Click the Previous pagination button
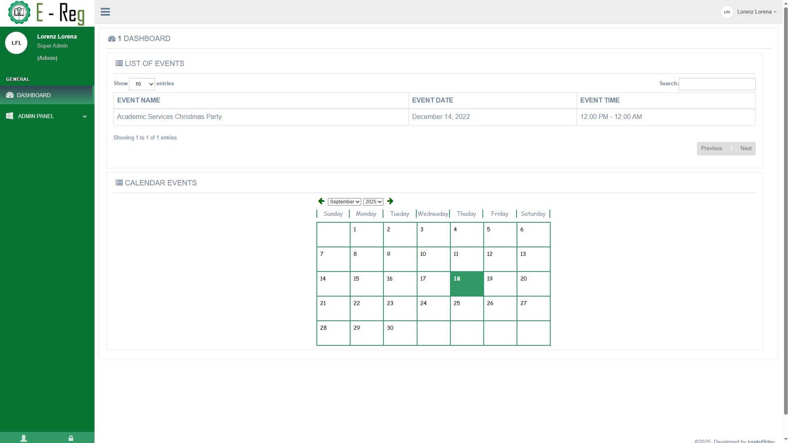This screenshot has height=443, width=789. pyautogui.click(x=711, y=148)
